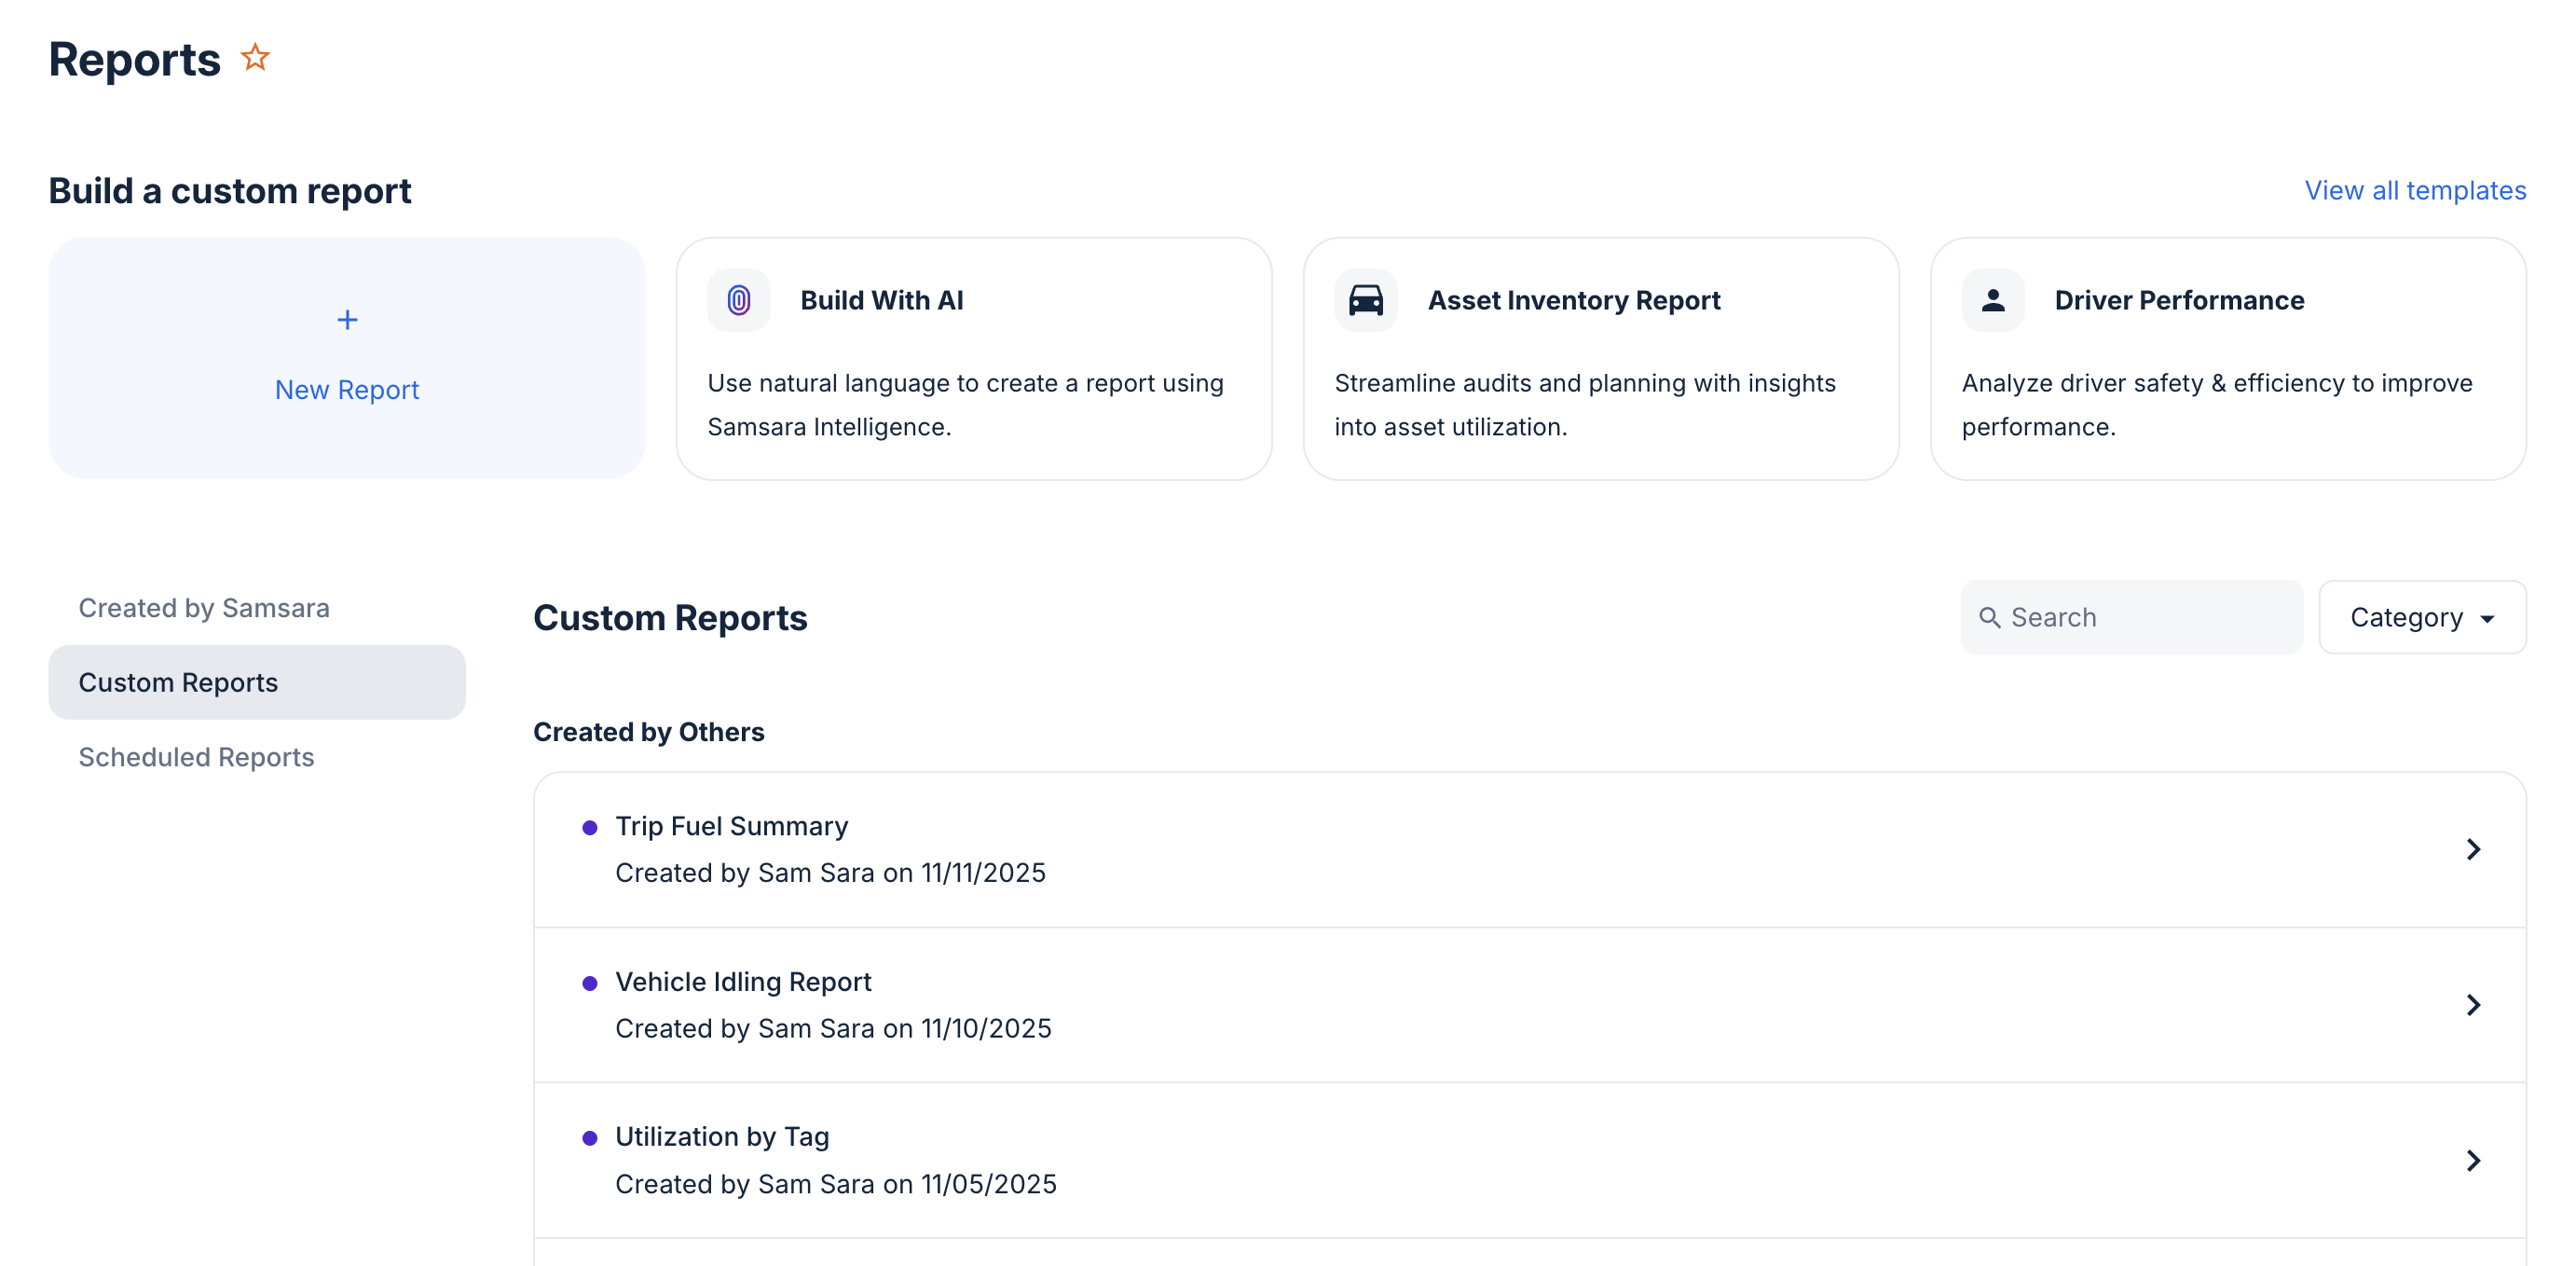Expand the Utilization by Tag report row
Image resolution: width=2576 pixels, height=1266 pixels.
2474,1160
